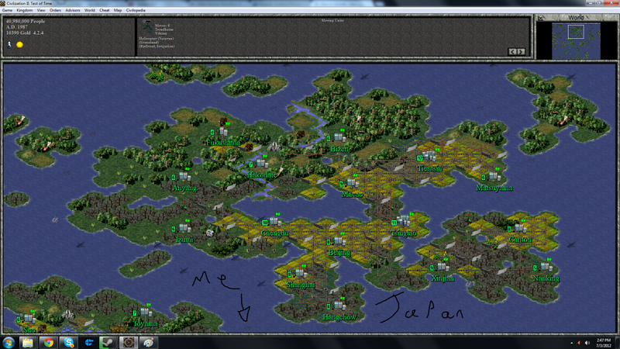Screen dimensions: 620x349
Task: Open the city of Bizen
Action: pyautogui.click(x=339, y=137)
